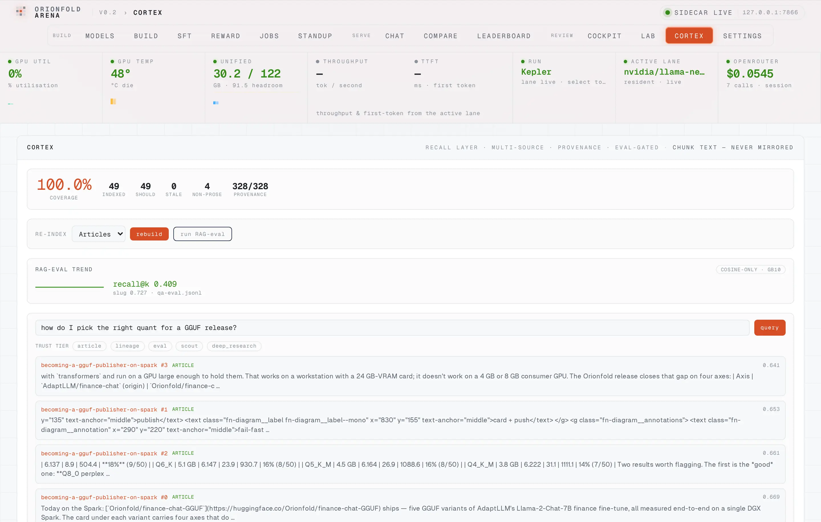The width and height of the screenshot is (821, 522).
Task: Click the 0% GPU util value
Action: coord(15,74)
